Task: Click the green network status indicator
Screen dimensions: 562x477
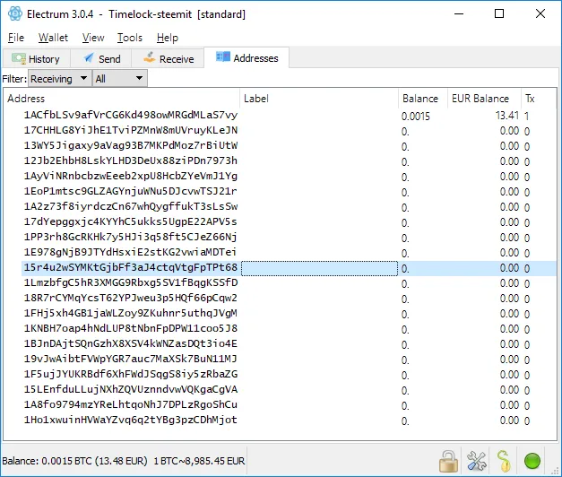Action: pyautogui.click(x=532, y=461)
